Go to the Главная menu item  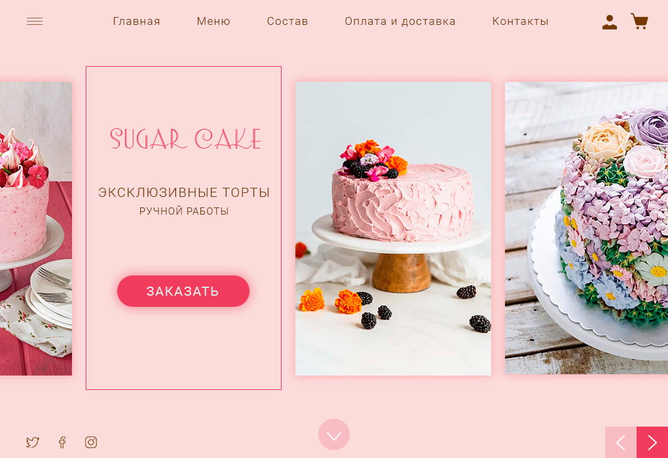click(136, 22)
